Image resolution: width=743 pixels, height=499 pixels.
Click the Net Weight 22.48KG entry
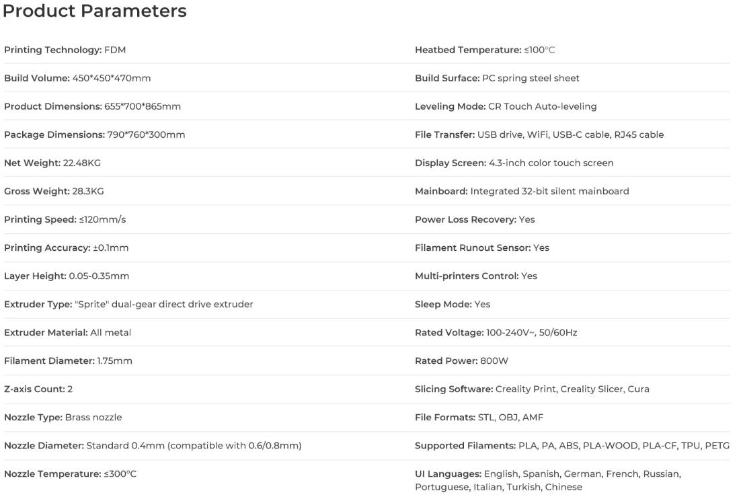click(x=52, y=163)
